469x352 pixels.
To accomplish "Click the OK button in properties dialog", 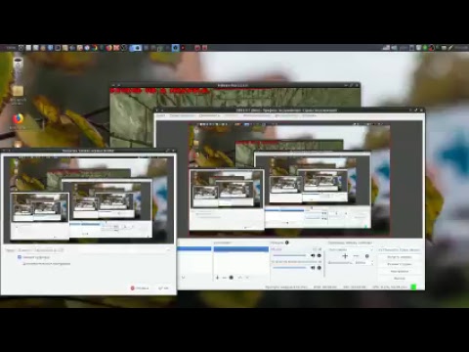I will (164, 288).
